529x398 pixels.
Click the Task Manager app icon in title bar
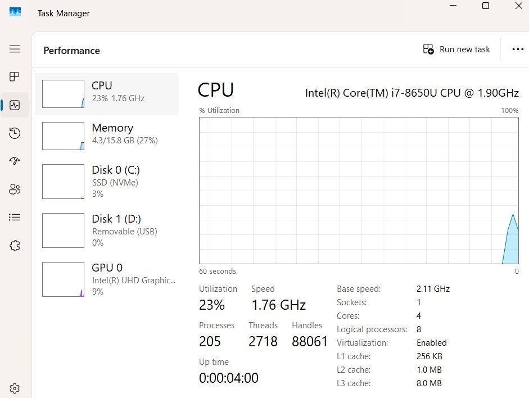pos(15,12)
